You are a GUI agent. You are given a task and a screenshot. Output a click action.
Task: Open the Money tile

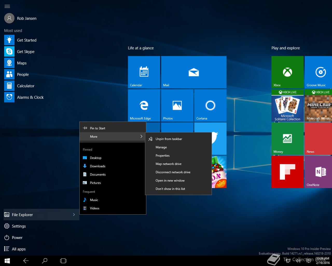287,139
